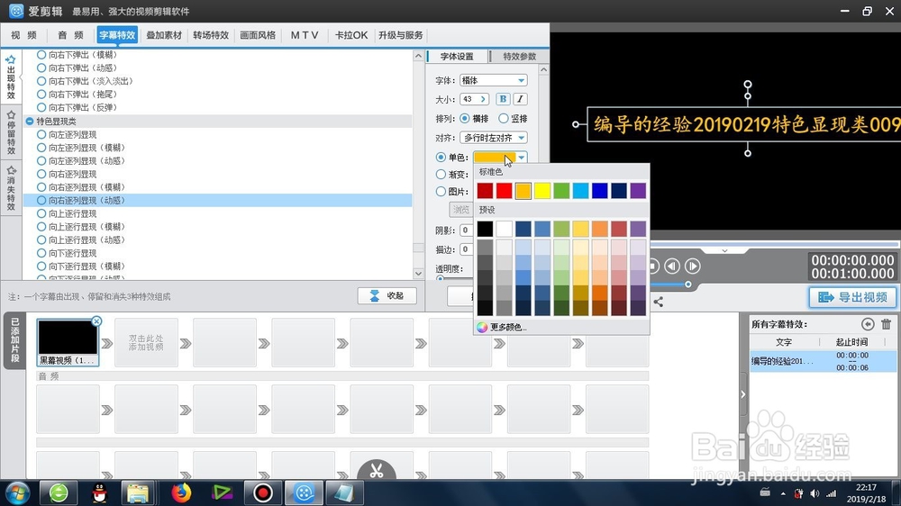Click the font size stepper arrow

pos(483,99)
